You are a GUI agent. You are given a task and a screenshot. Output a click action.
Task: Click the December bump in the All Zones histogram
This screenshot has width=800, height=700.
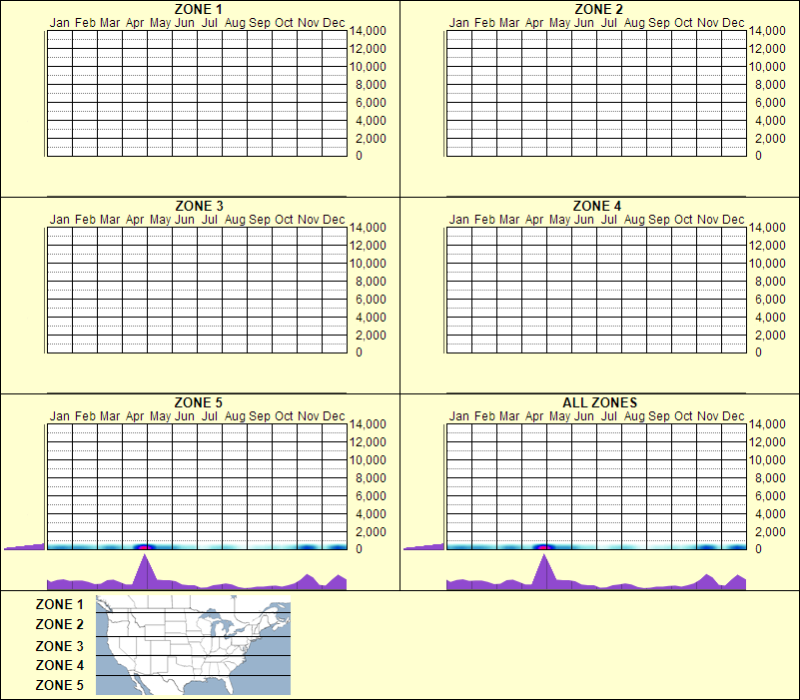pos(738,582)
